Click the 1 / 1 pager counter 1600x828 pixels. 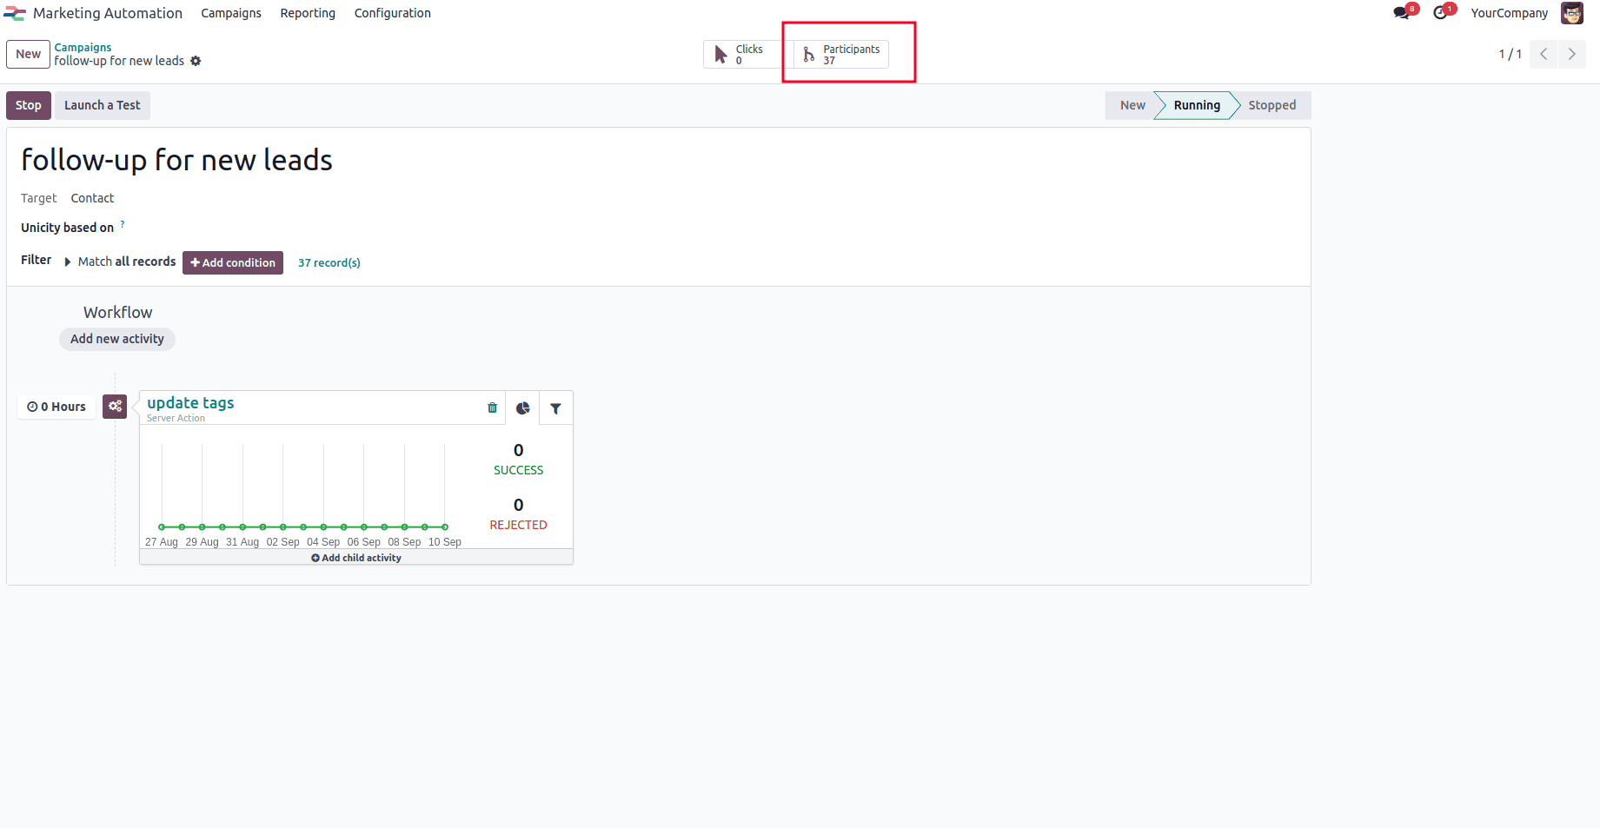1510,54
